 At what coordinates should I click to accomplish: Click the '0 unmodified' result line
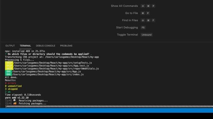[13, 86]
